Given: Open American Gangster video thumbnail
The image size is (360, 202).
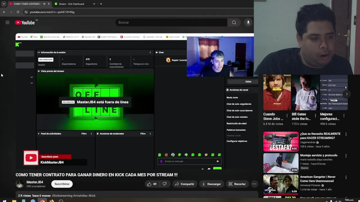Looking at the screenshot, I should coord(281,185).
